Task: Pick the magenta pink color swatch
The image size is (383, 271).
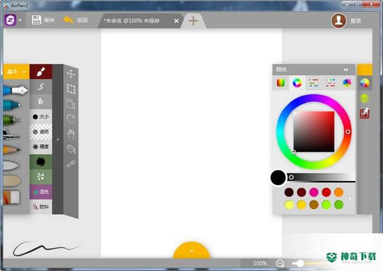Action: click(314, 192)
